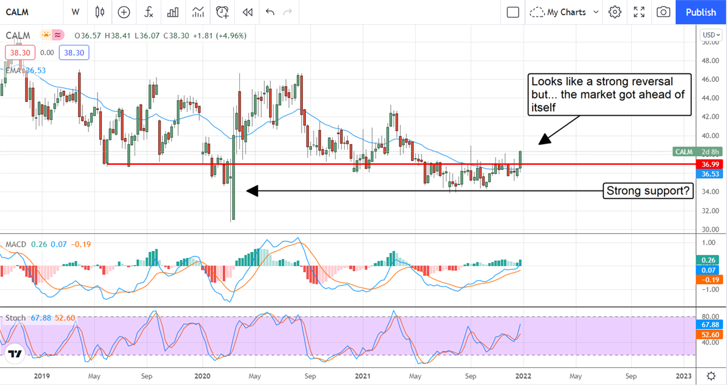
Task: Click the pink data-mode badge
Action: 58,35
